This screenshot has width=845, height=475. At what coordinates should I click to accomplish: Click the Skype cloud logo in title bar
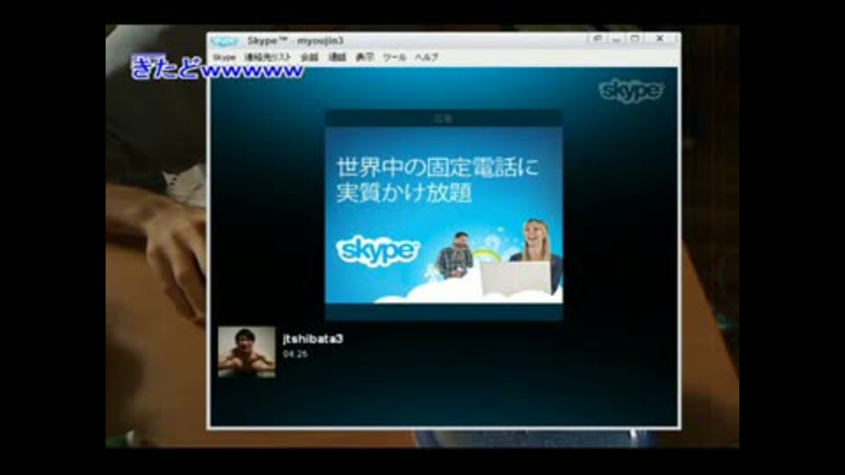click(x=224, y=41)
